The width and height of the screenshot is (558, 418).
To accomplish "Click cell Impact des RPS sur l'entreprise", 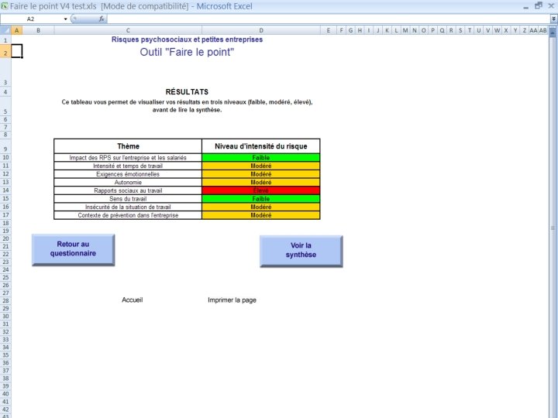I will point(128,157).
